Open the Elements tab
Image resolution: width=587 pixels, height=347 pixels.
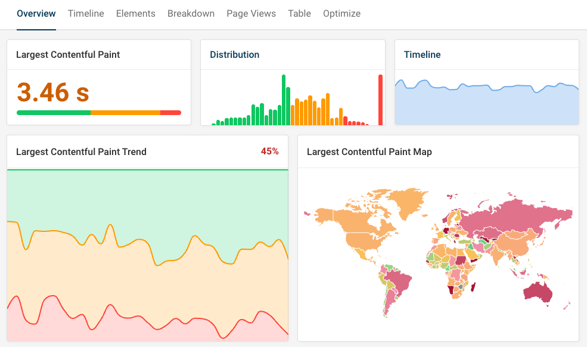point(135,13)
